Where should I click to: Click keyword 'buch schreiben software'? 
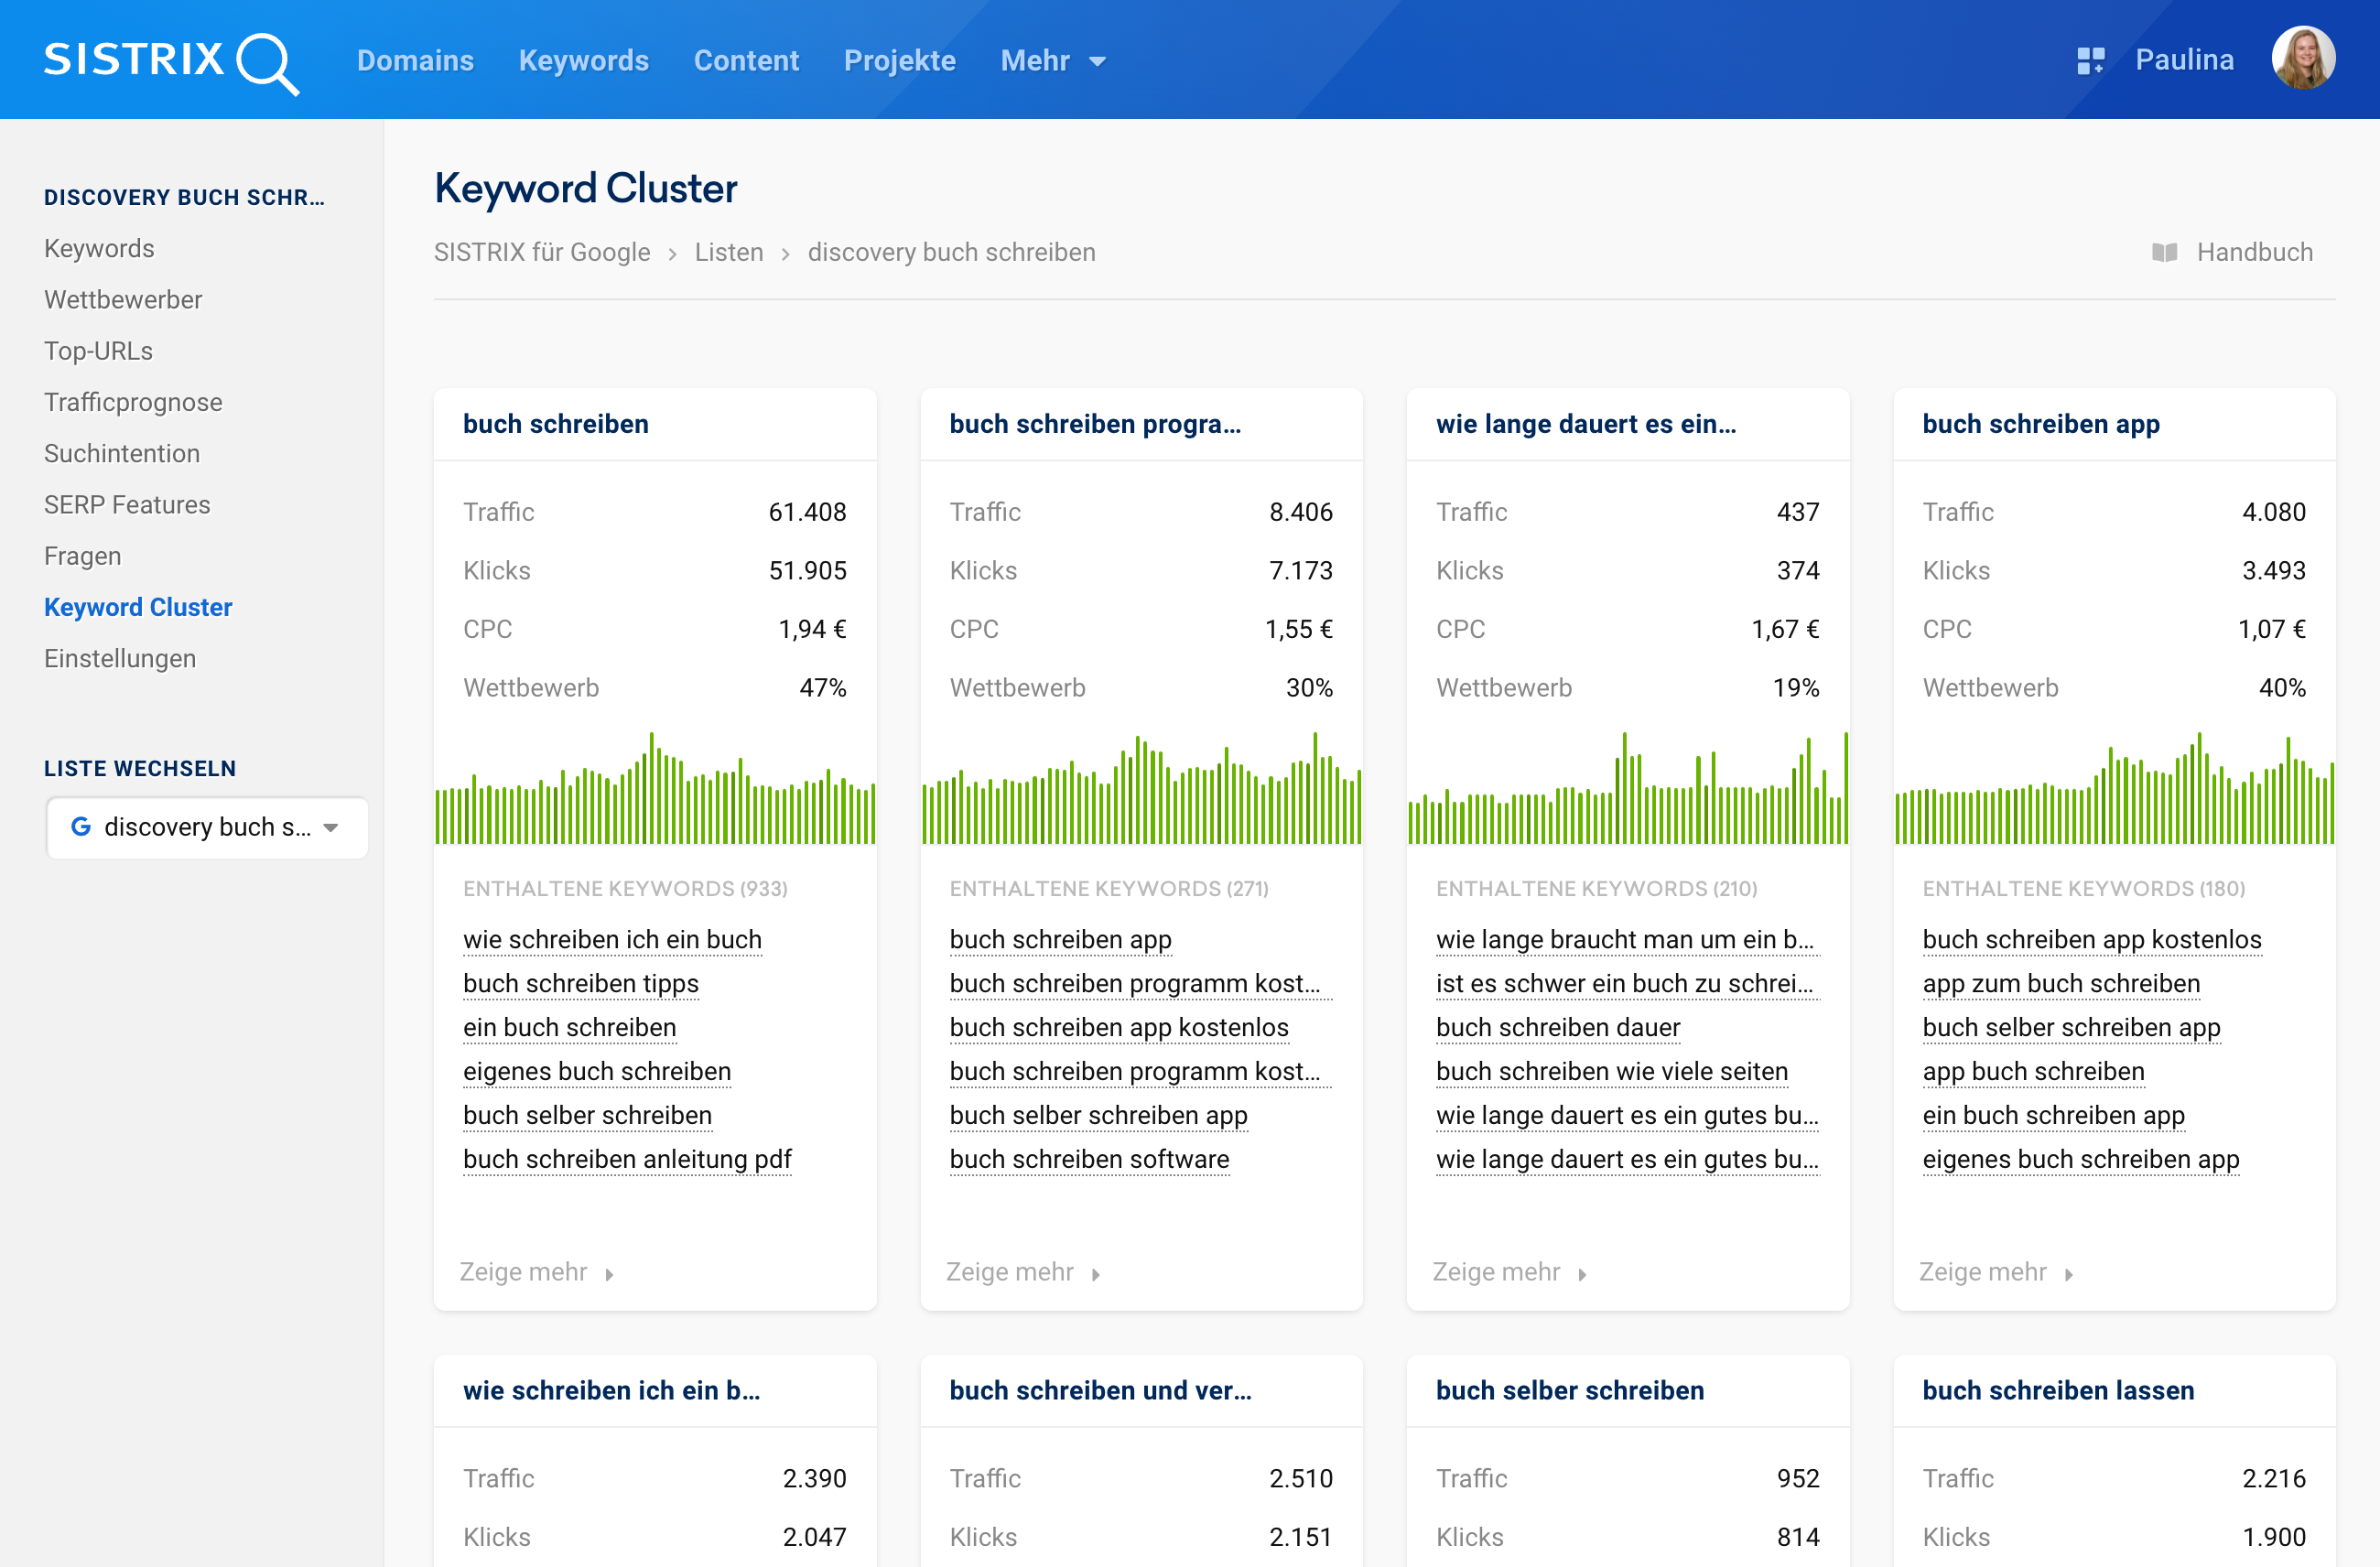1089,1159
